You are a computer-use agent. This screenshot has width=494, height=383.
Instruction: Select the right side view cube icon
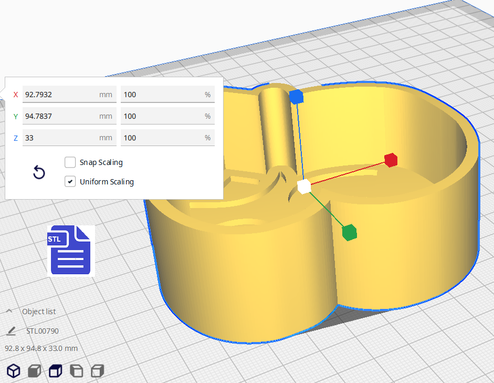[x=97, y=371]
